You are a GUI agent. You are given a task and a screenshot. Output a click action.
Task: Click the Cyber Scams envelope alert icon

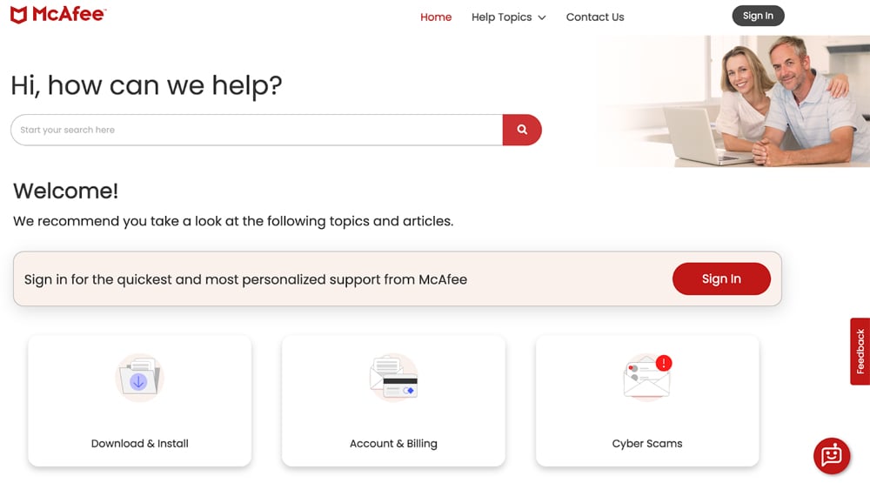(x=647, y=378)
